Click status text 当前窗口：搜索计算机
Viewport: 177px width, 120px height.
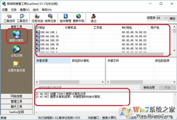102,118
